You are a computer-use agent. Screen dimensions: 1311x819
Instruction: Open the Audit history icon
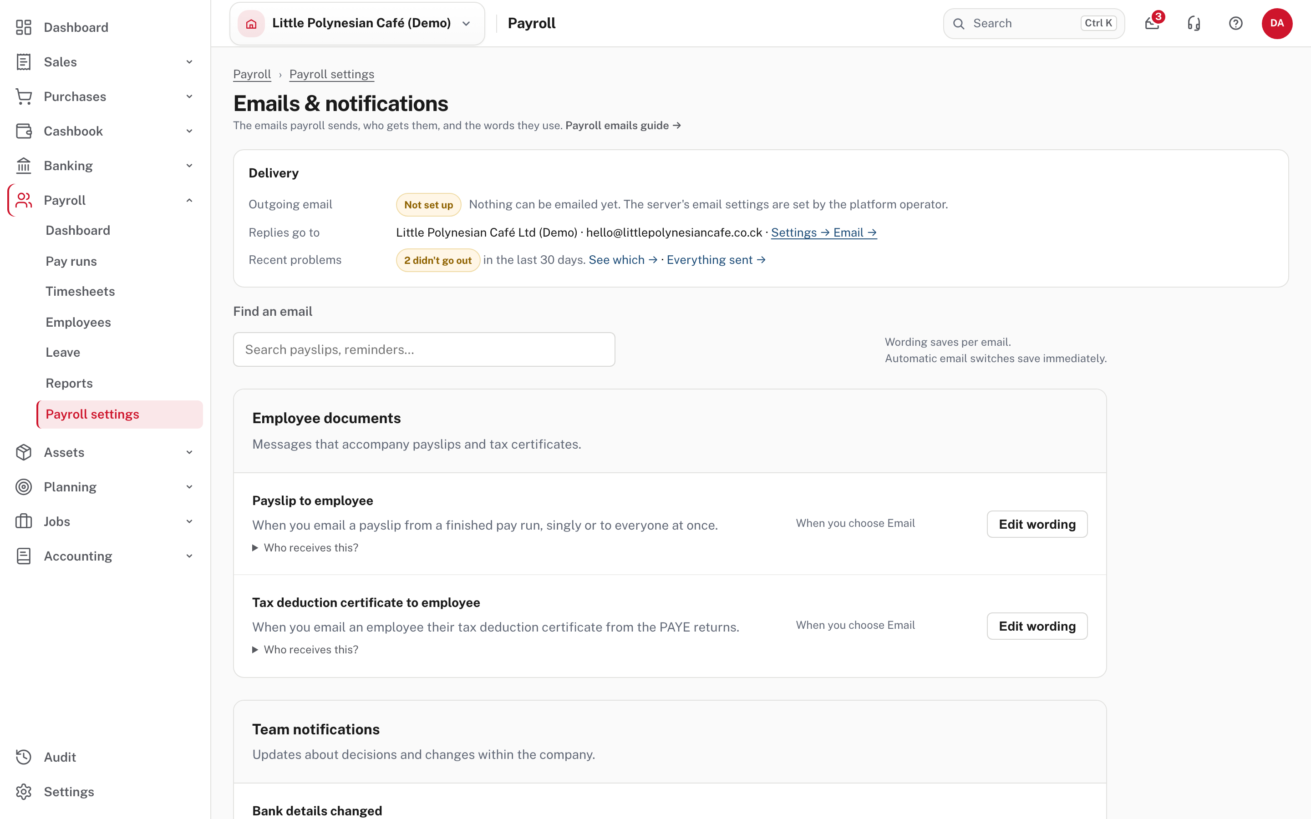tap(23, 757)
